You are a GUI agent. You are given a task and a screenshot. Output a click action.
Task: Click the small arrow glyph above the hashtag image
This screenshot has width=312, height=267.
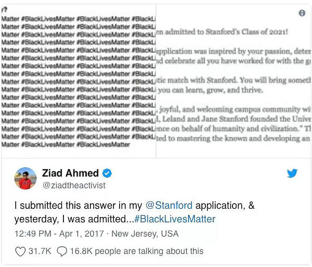pos(5,9)
